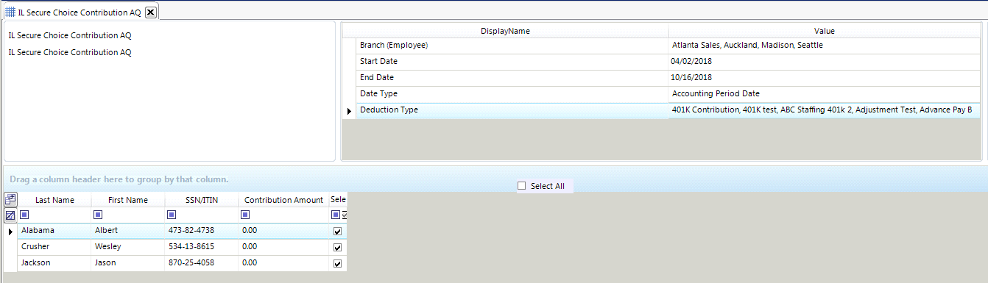988x283 pixels.
Task: Select the End Date parameter row
Action: [x=668, y=78]
